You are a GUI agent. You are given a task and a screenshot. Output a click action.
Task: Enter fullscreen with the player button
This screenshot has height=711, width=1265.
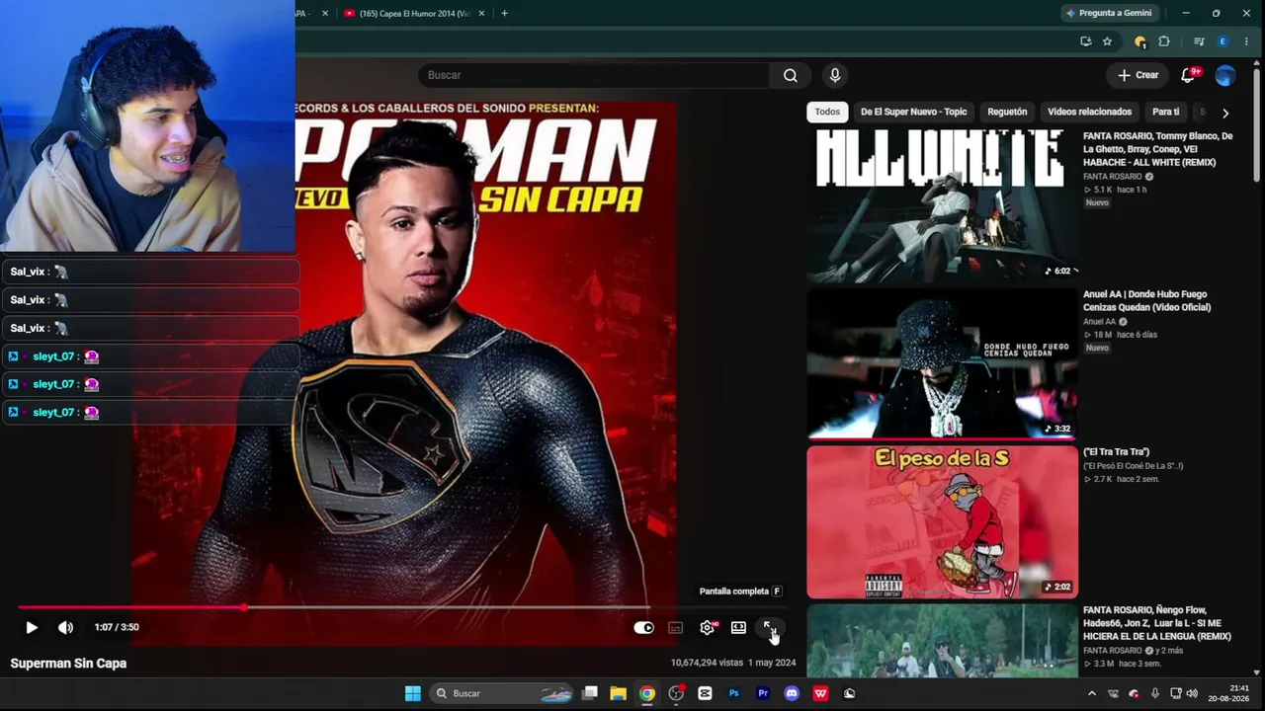point(770,627)
